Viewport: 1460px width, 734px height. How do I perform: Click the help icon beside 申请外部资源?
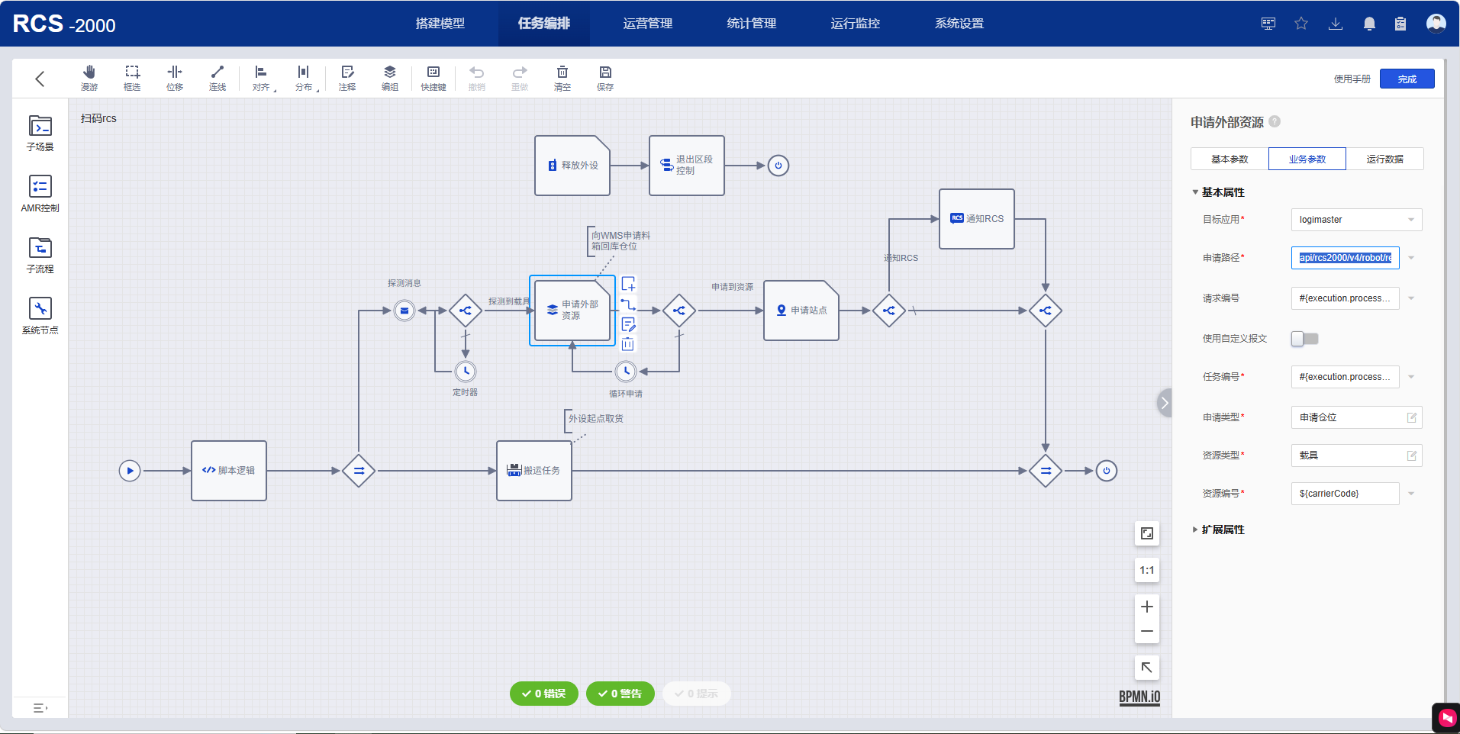pyautogui.click(x=1275, y=121)
